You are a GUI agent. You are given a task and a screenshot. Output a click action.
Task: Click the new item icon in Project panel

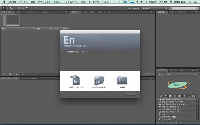(10, 74)
